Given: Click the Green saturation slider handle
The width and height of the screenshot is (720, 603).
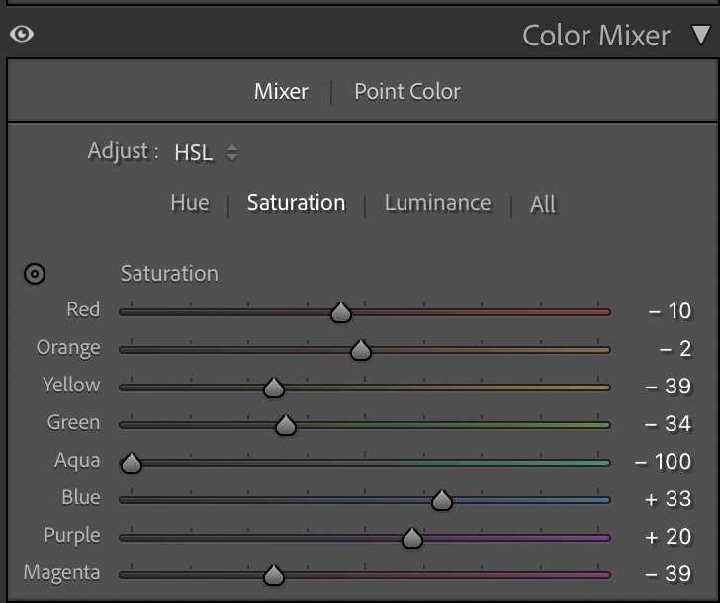Looking at the screenshot, I should [286, 426].
